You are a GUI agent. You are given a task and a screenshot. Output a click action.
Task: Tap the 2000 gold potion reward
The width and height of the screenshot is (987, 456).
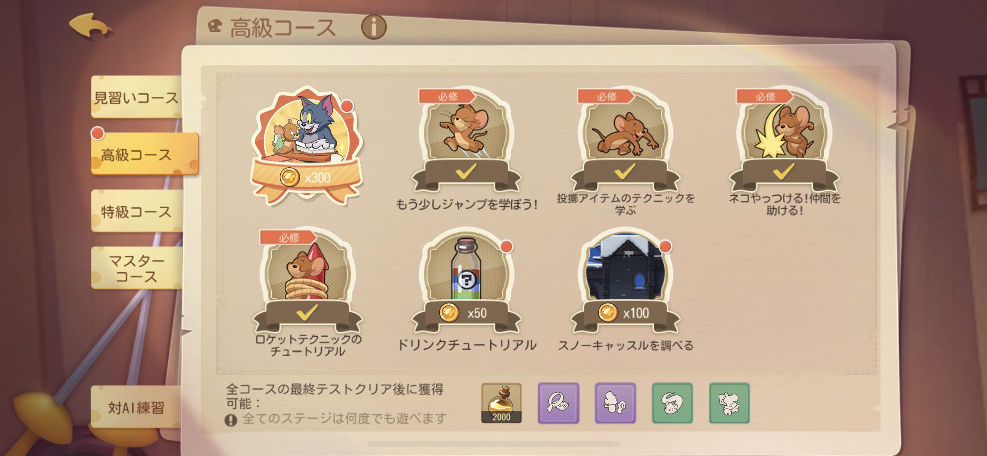click(501, 403)
